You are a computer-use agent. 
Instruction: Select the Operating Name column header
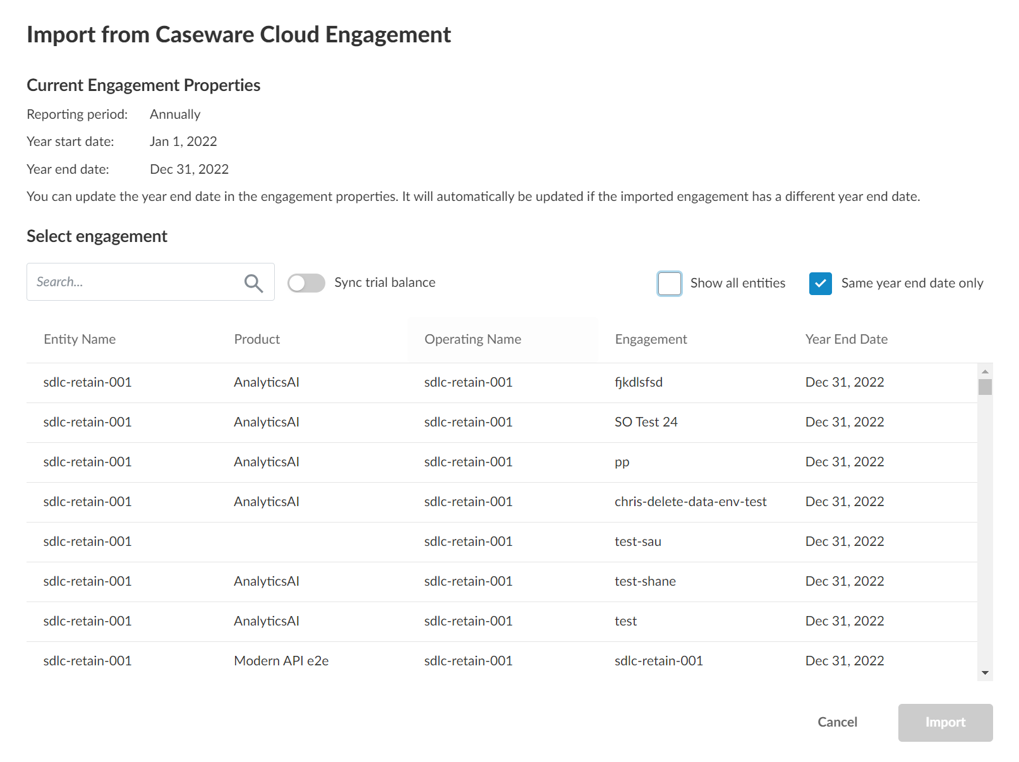[473, 339]
